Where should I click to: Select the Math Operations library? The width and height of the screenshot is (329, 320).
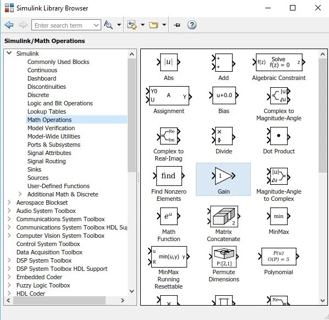click(x=50, y=120)
